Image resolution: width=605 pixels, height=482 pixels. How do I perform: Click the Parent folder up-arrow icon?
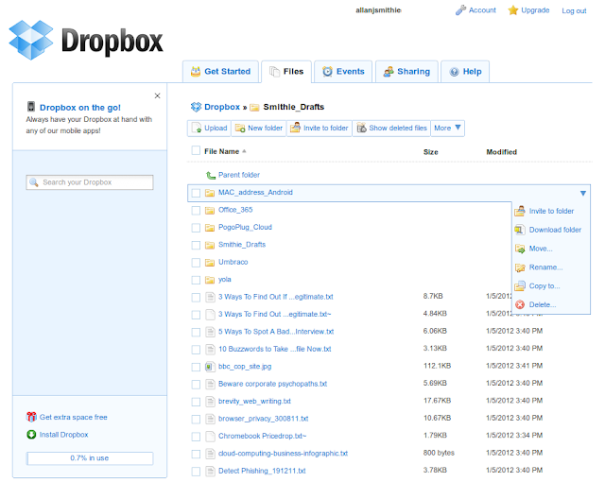[210, 176]
